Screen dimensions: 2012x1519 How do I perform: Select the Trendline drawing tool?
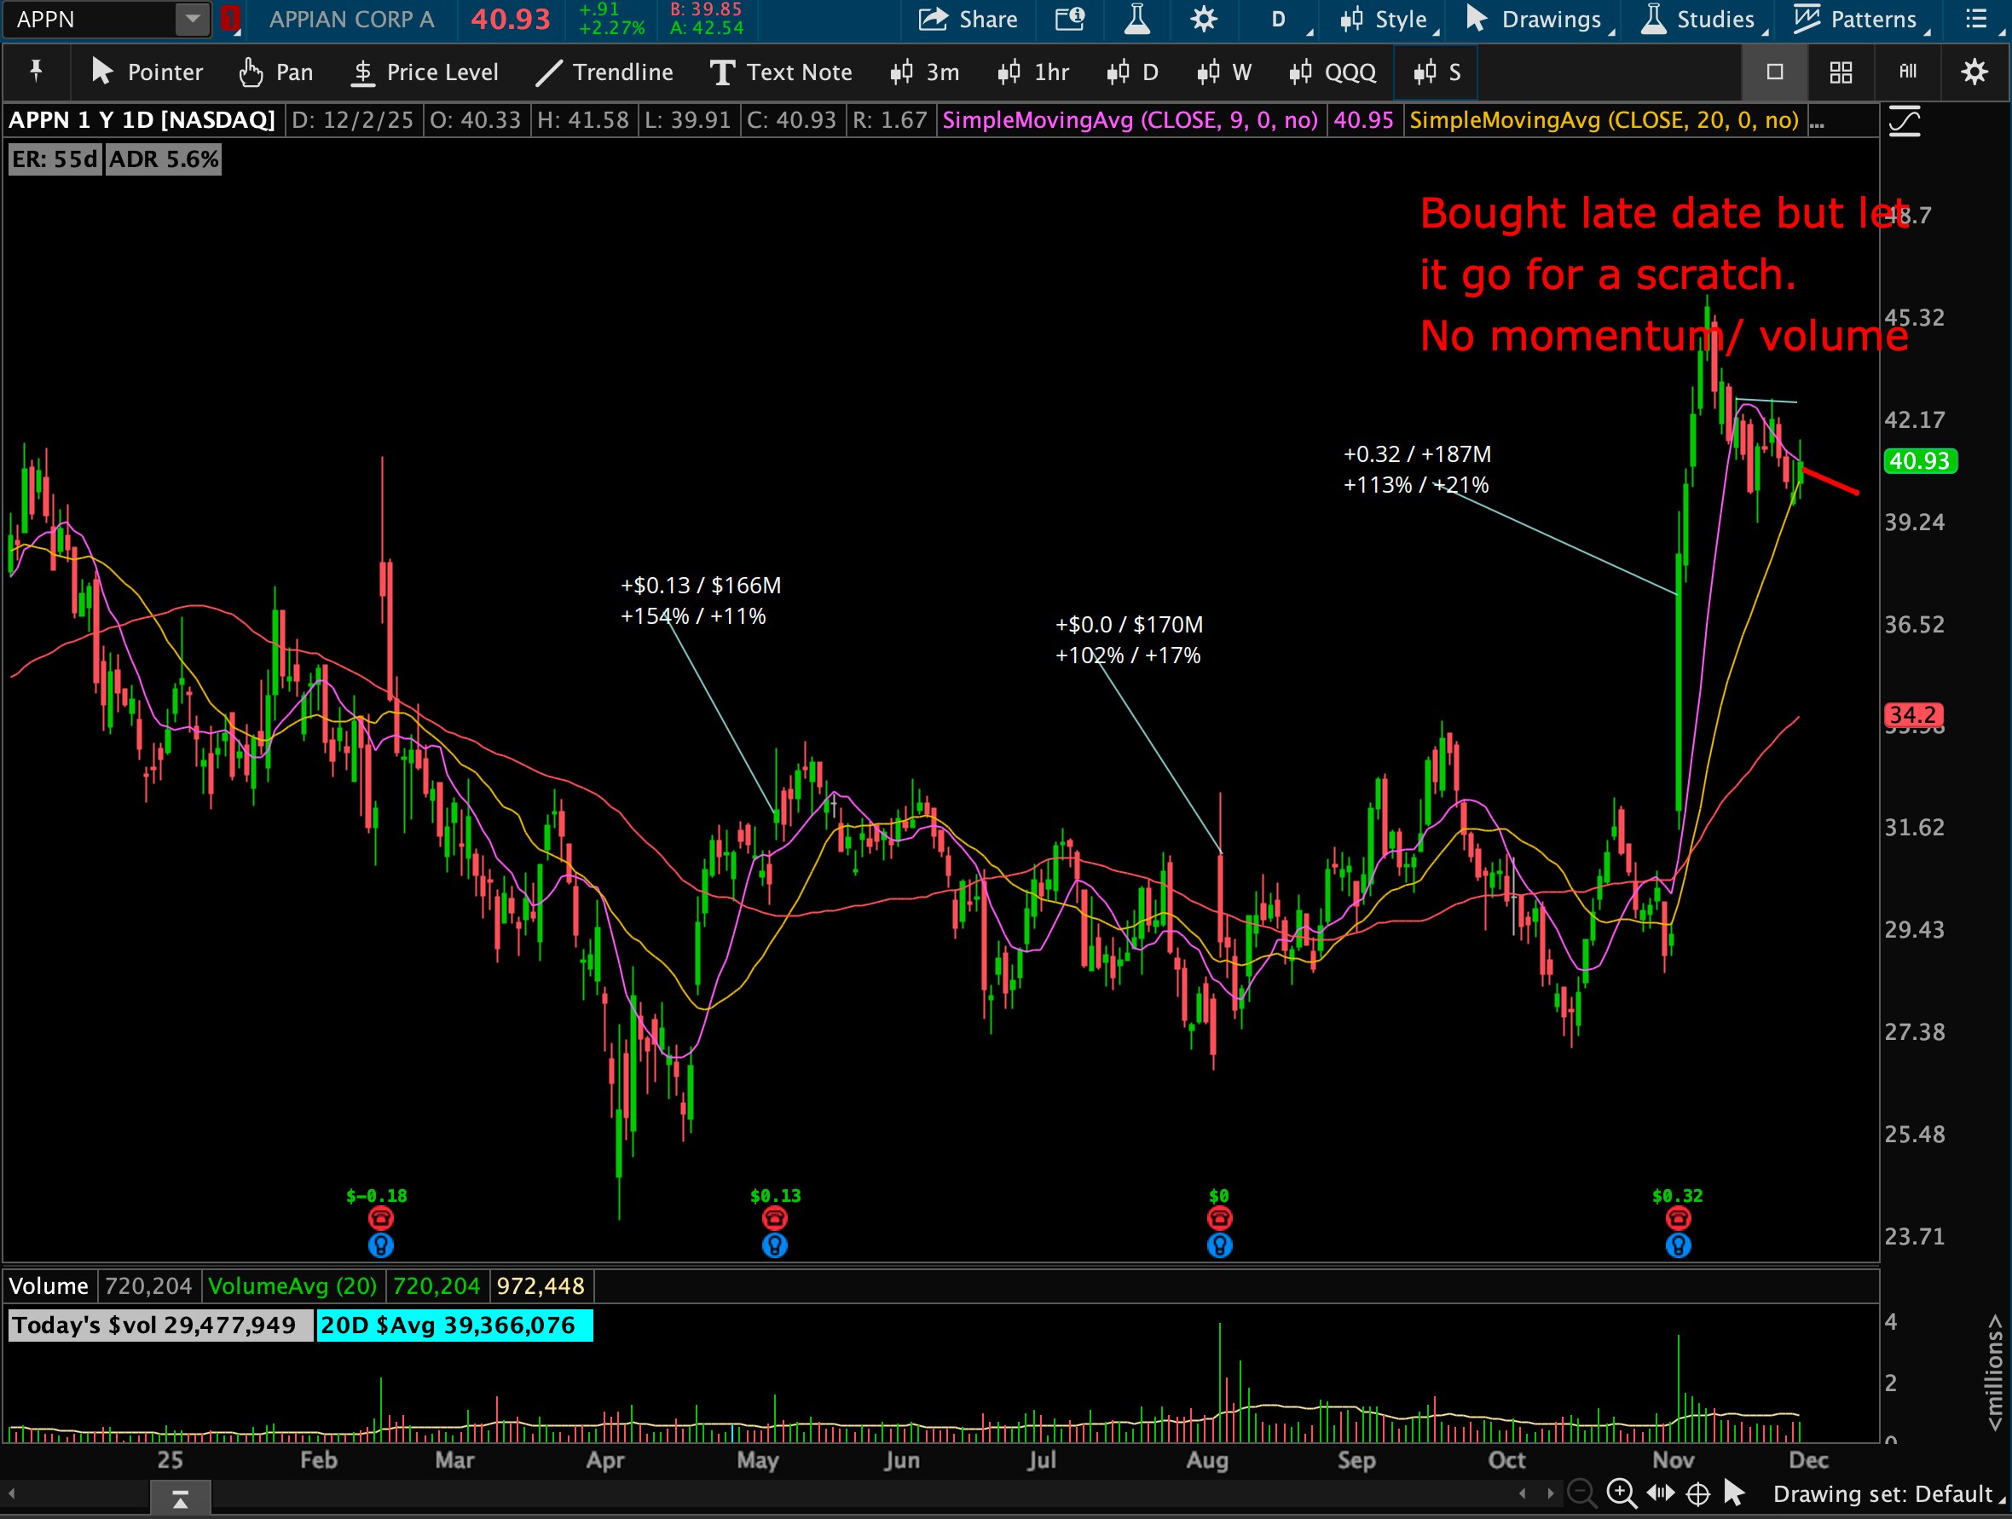[x=604, y=72]
